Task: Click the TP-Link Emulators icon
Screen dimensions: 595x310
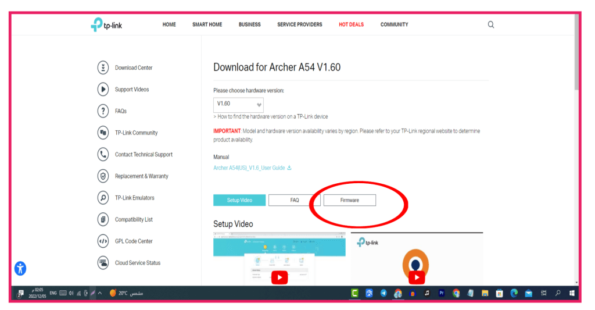Action: click(103, 198)
